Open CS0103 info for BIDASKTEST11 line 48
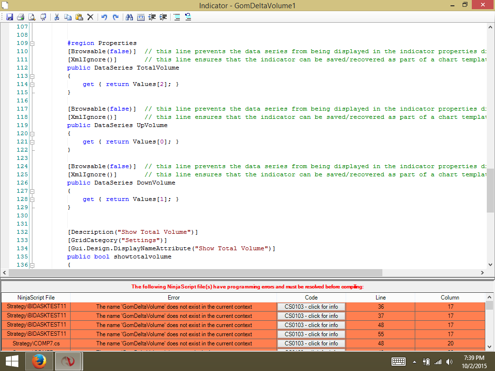This screenshot has height=371, width=495. [x=311, y=325]
